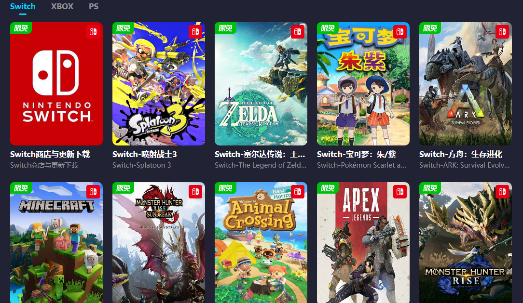Screen dimensions: 523x303
Task: Click Switch icon on Apex Legends cover
Action: coord(400,192)
